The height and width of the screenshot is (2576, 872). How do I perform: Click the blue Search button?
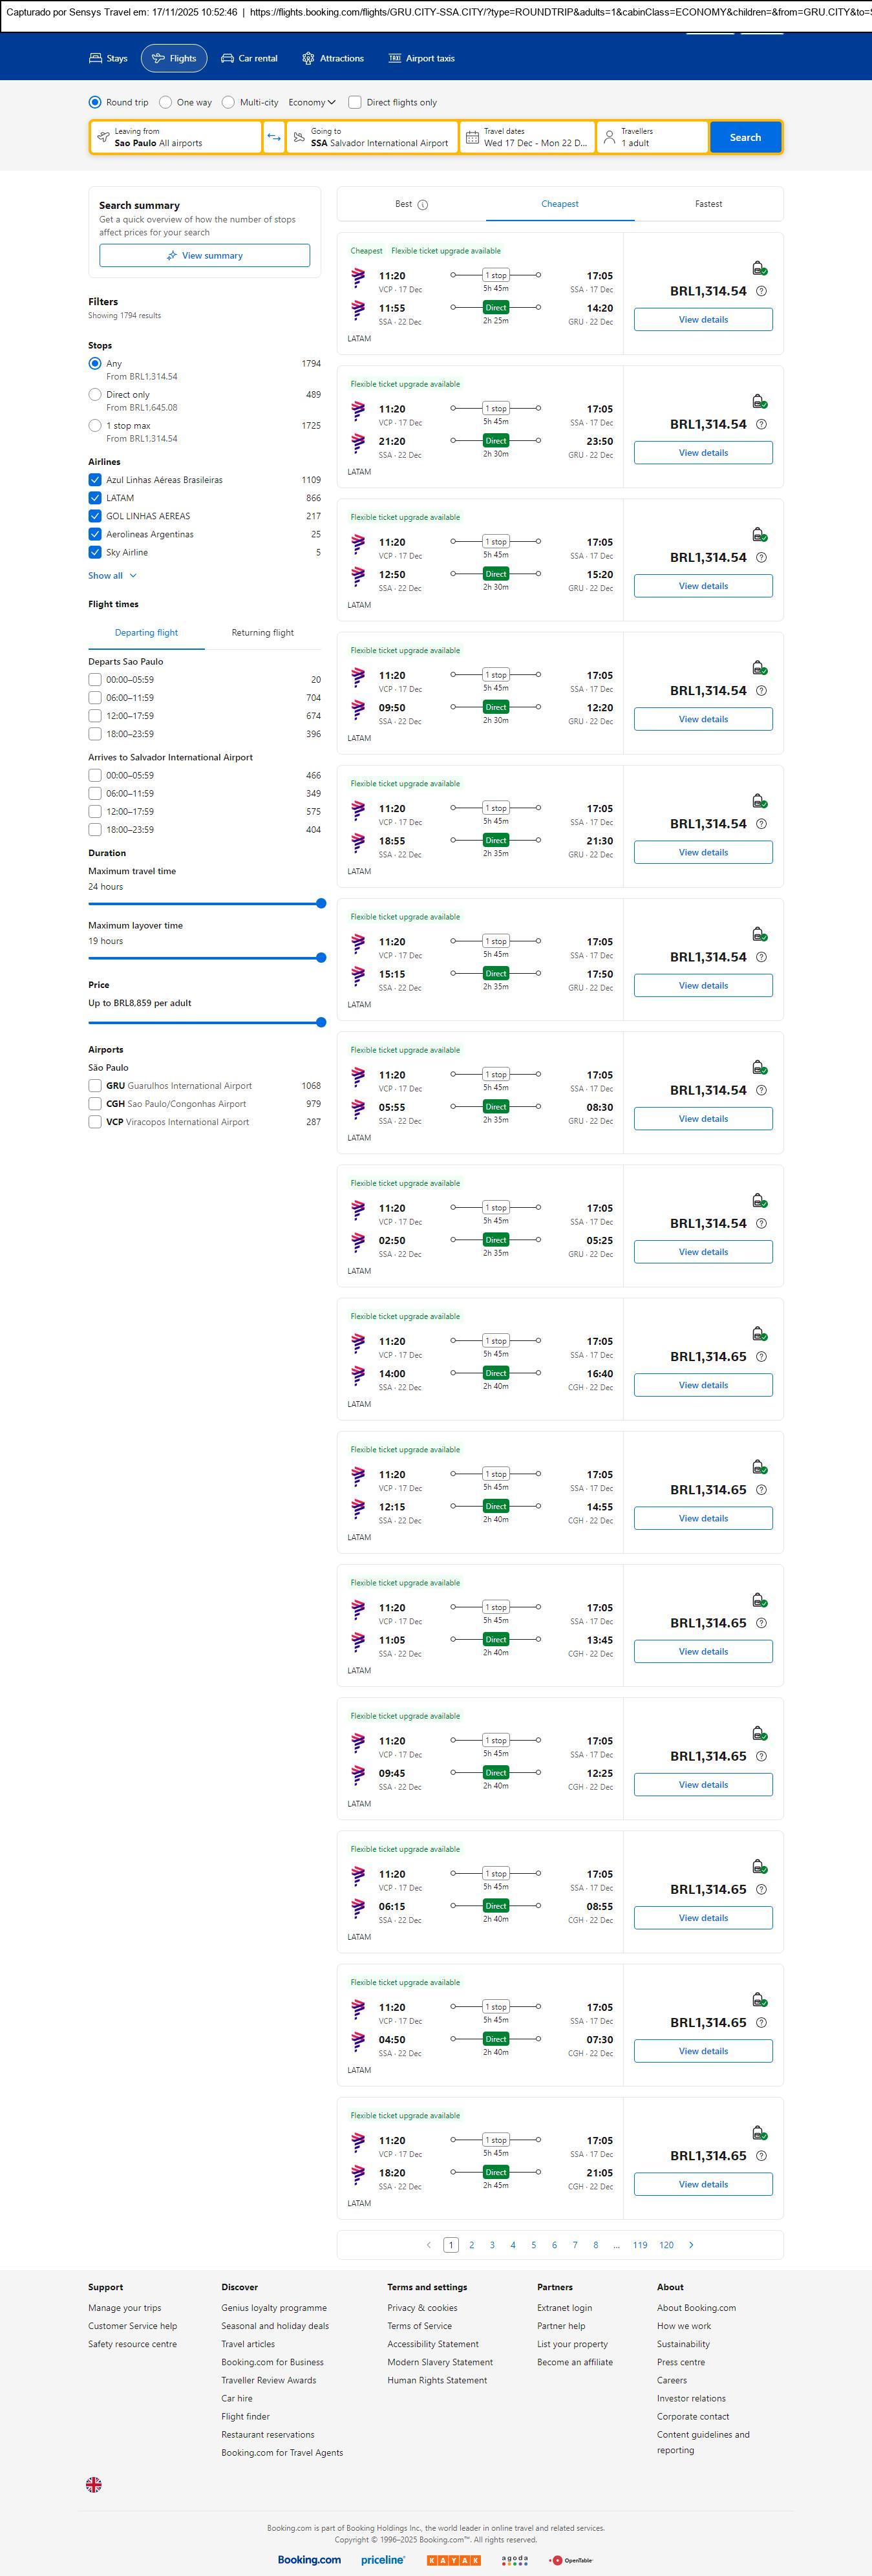[x=745, y=137]
